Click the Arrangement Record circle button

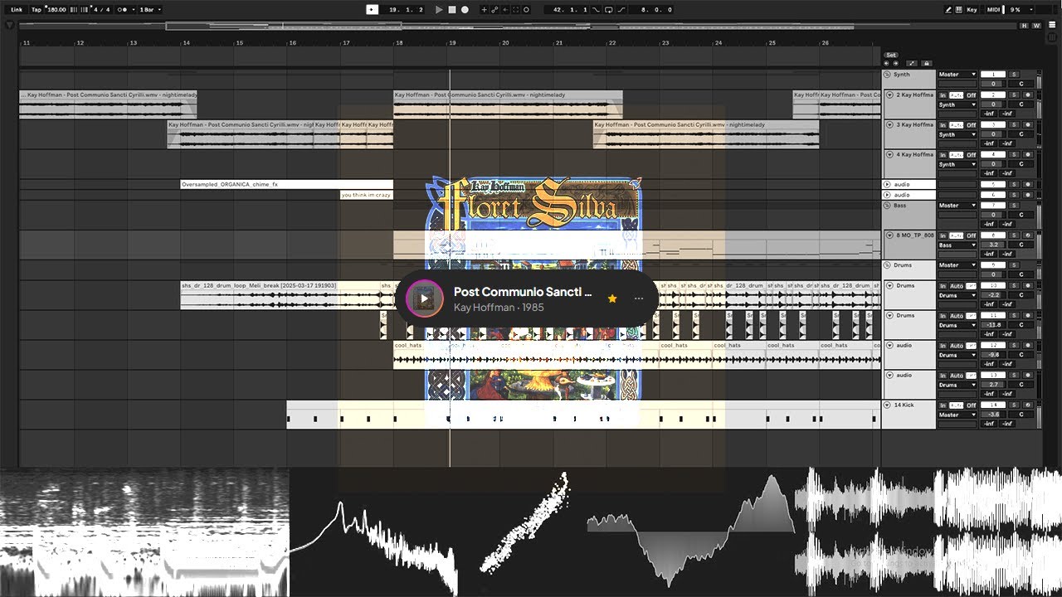click(x=465, y=10)
